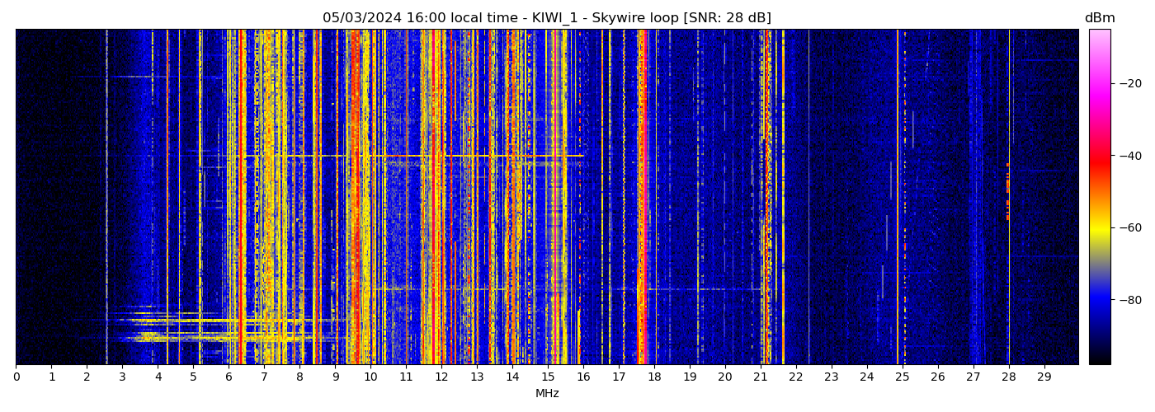Click the 28 MHz tick label
The image size is (1155, 412).
1008,377
